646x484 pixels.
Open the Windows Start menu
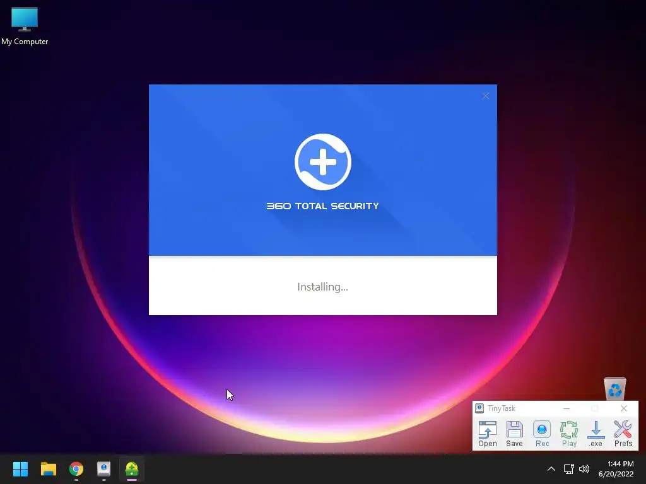(20, 469)
